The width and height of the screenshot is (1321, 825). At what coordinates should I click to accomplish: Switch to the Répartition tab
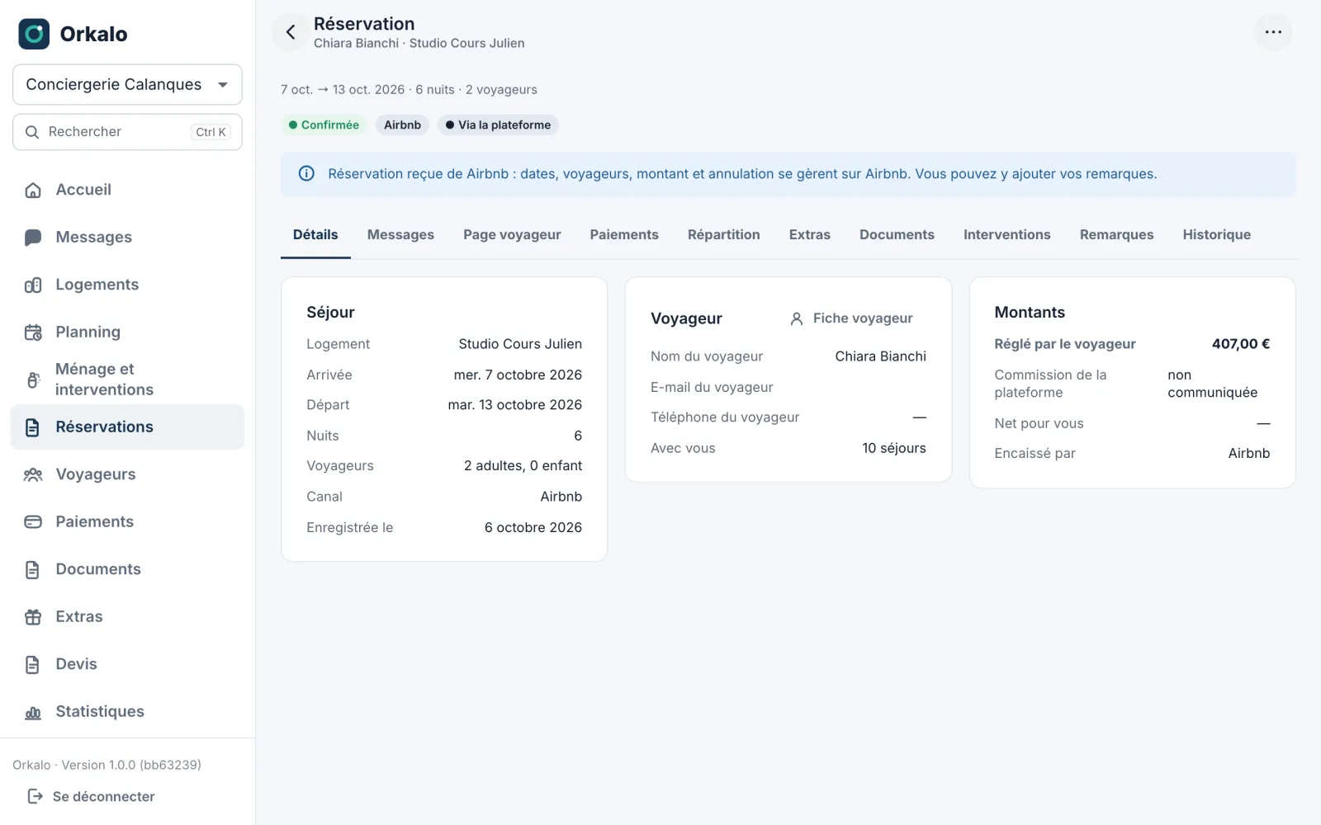click(x=724, y=235)
